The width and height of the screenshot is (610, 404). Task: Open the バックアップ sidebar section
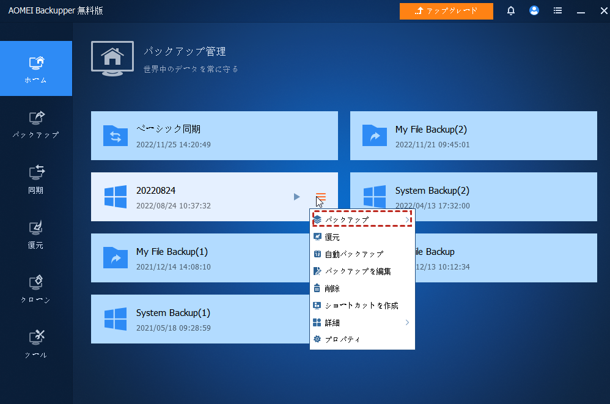coord(36,124)
